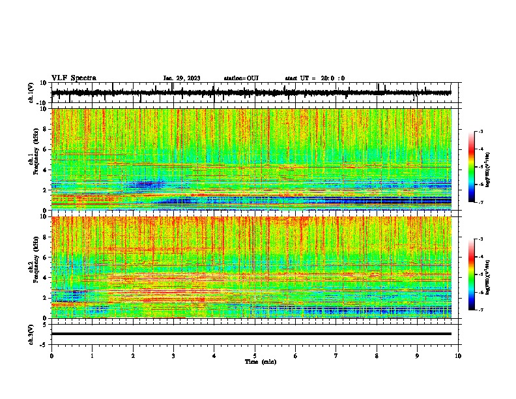This screenshot has width=516, height=399.
Task: Click the "ch.3(V)" axis label
Action: pos(31,334)
